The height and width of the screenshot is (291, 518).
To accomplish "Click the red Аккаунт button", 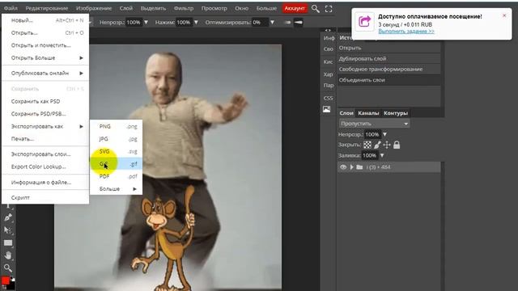I will (x=295, y=8).
